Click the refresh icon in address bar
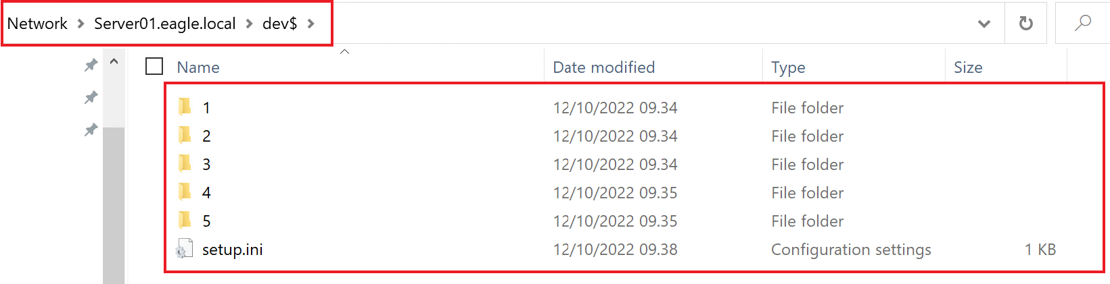The width and height of the screenshot is (1110, 284). point(1025,24)
